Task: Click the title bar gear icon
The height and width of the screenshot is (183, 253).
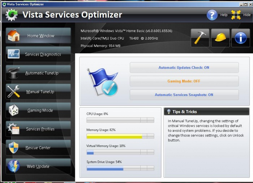Action: point(4,4)
